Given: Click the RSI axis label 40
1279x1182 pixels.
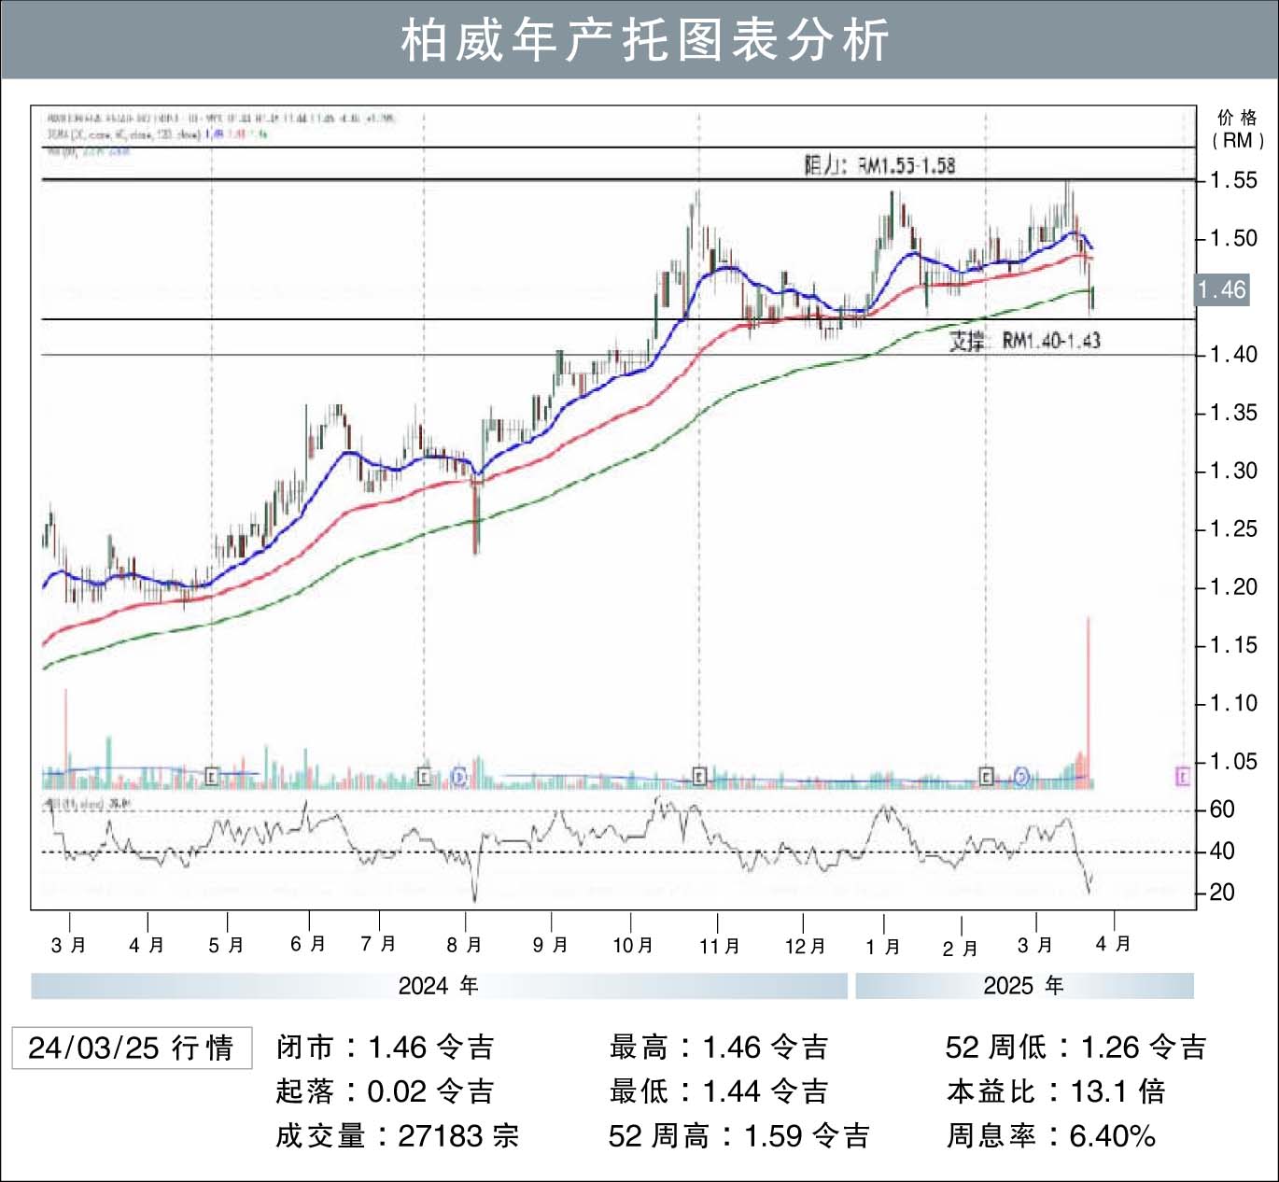Looking at the screenshot, I should 1222,851.
